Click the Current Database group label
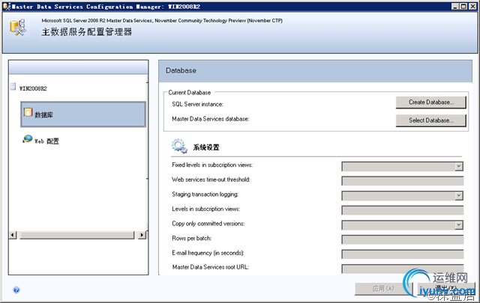Screen dimensions: 480x303 (190, 93)
